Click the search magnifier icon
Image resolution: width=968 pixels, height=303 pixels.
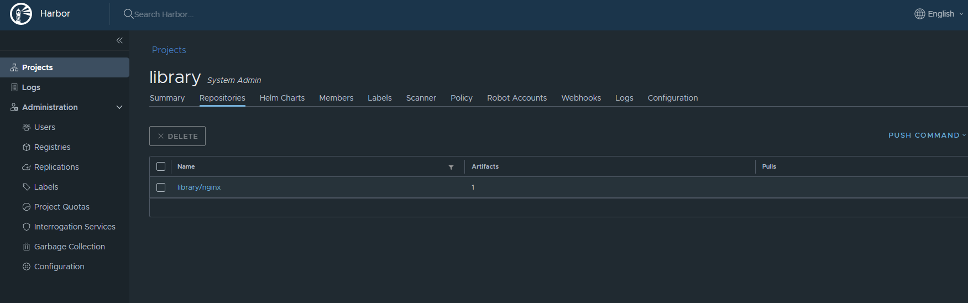(x=128, y=14)
